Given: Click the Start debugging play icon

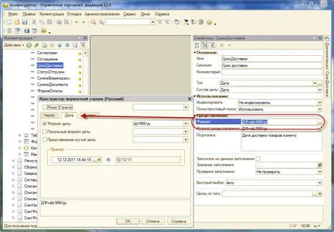Looking at the screenshot, I should [x=44, y=31].
